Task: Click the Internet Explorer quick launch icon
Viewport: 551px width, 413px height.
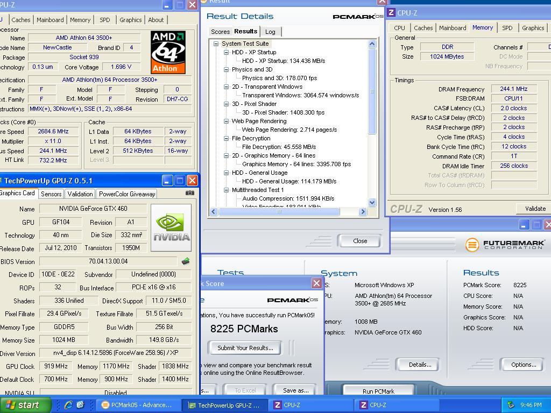Action: tap(68, 405)
